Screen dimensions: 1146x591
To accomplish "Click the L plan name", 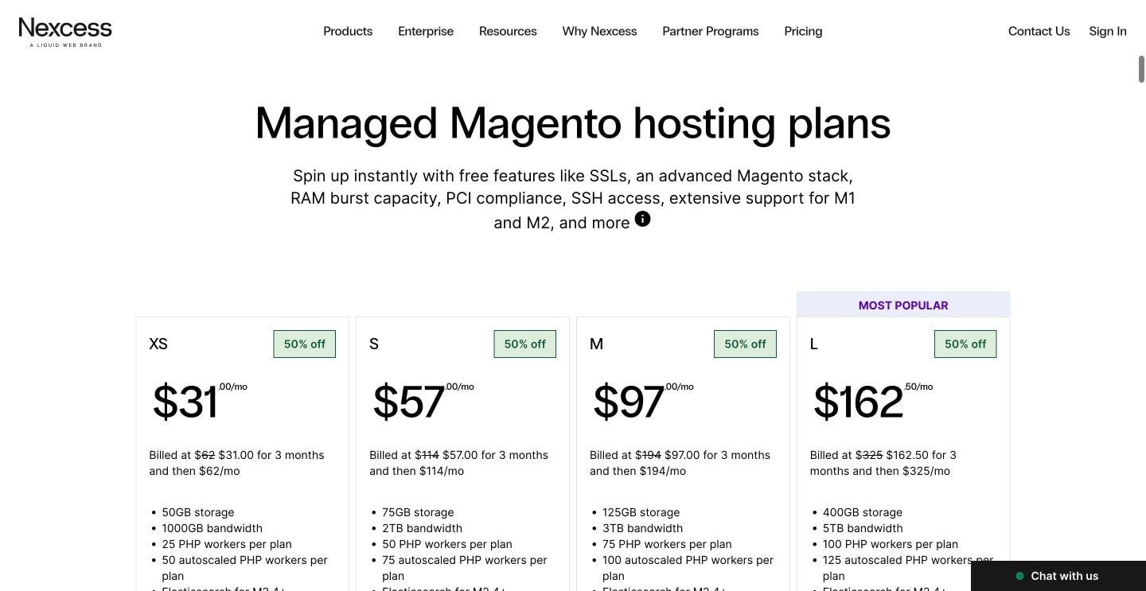I will point(814,344).
